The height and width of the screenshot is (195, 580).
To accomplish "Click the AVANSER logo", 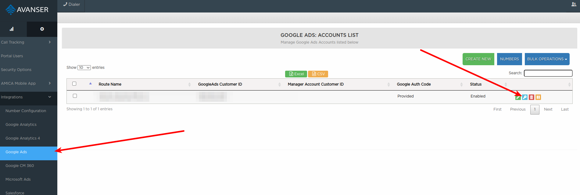I will click(27, 9).
